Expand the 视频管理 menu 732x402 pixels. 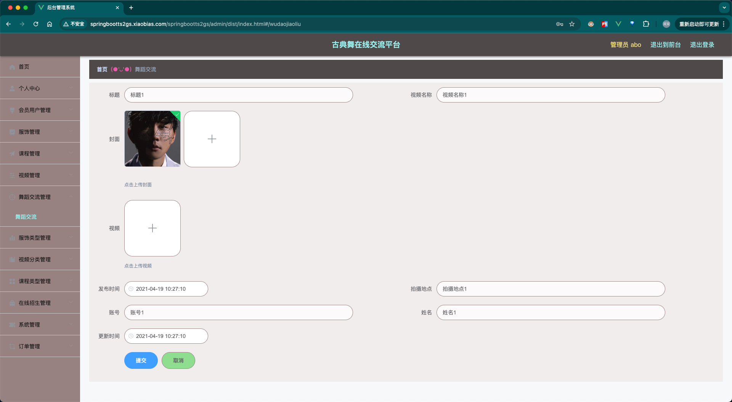(40, 175)
